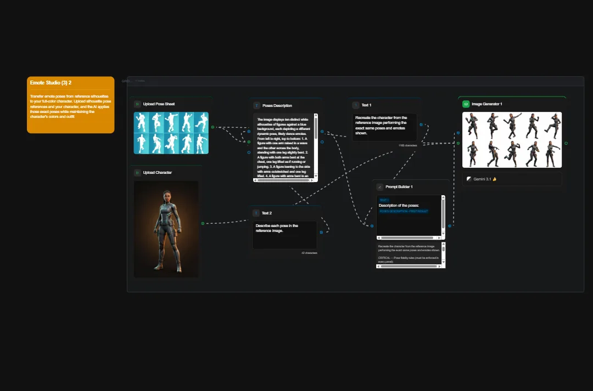Select the pencil icon on Prompt Builder 1

click(380, 187)
